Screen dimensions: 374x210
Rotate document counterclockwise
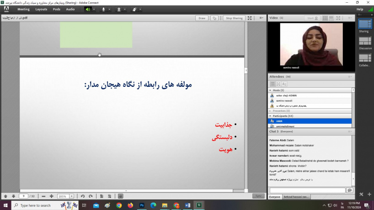pyautogui.click(x=83, y=196)
